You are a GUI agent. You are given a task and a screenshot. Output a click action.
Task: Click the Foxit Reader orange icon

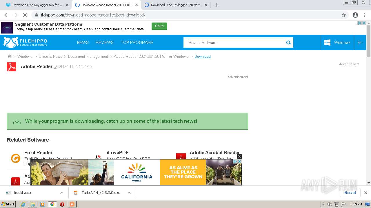(x=15, y=158)
